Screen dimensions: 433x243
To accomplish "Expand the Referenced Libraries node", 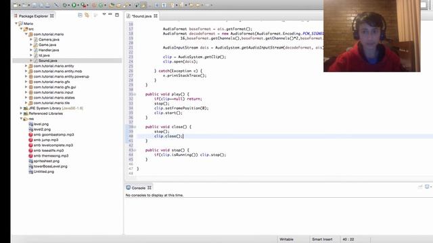I will coord(21,113).
